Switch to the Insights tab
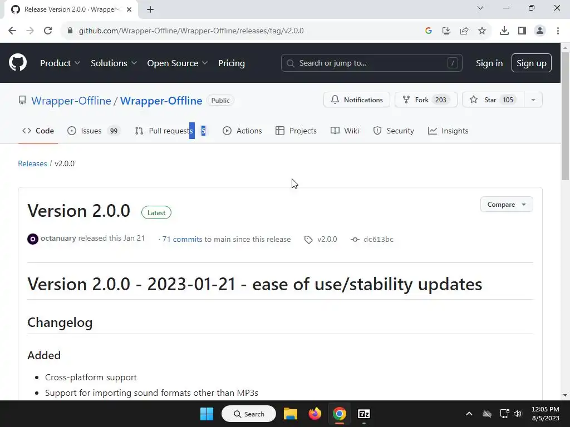Viewport: 570px width, 427px height. click(x=448, y=131)
